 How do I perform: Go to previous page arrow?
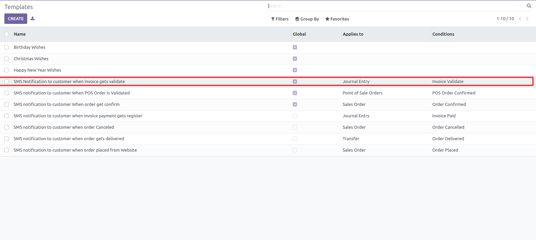(520, 19)
